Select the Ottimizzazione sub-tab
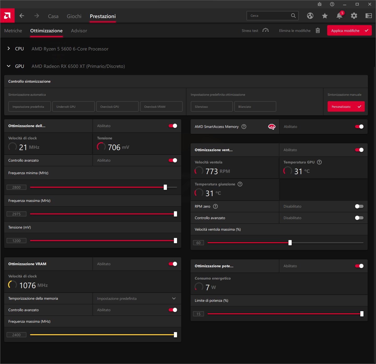 click(46, 31)
